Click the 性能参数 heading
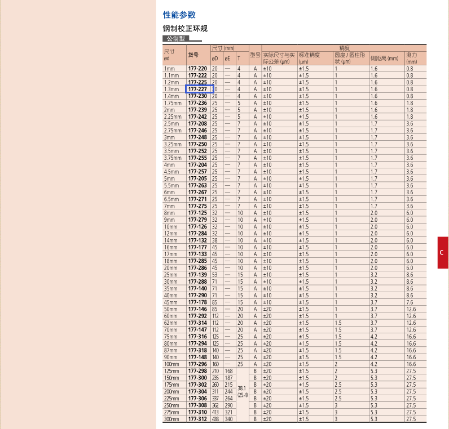The width and height of the screenshot is (449, 429). pos(179,15)
